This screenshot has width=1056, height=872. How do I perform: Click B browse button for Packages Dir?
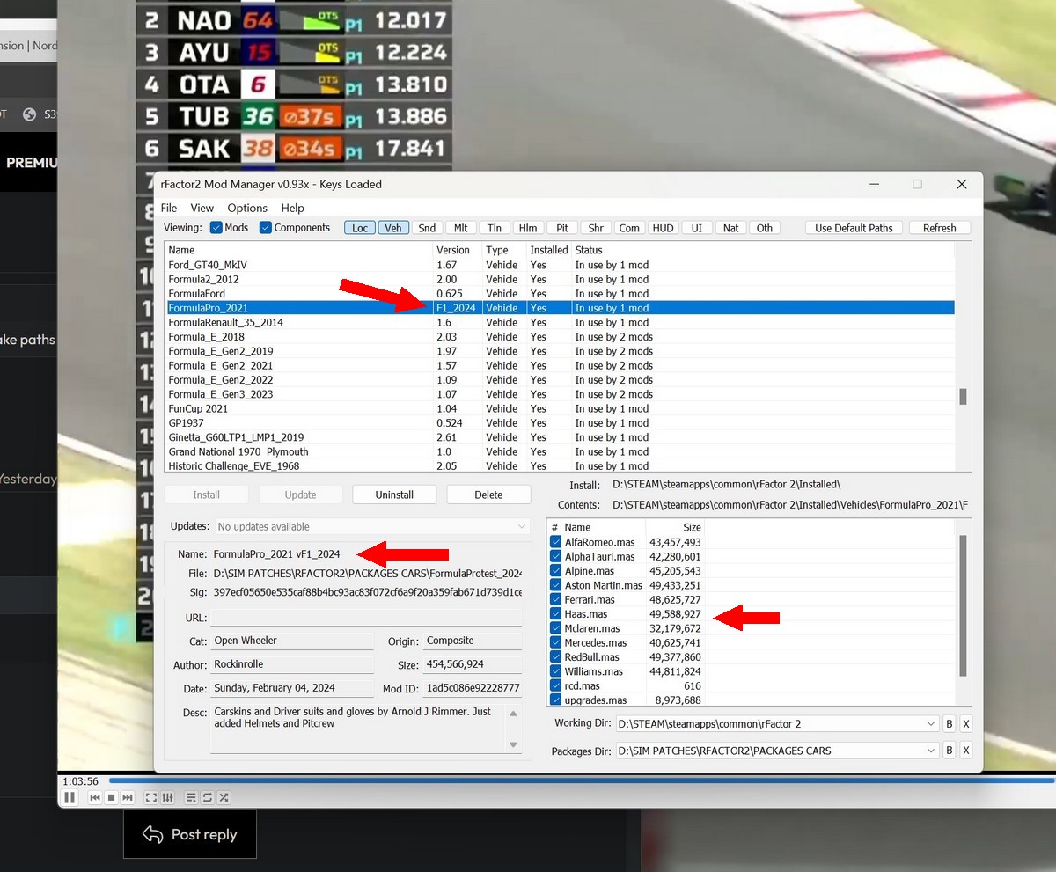tap(950, 751)
